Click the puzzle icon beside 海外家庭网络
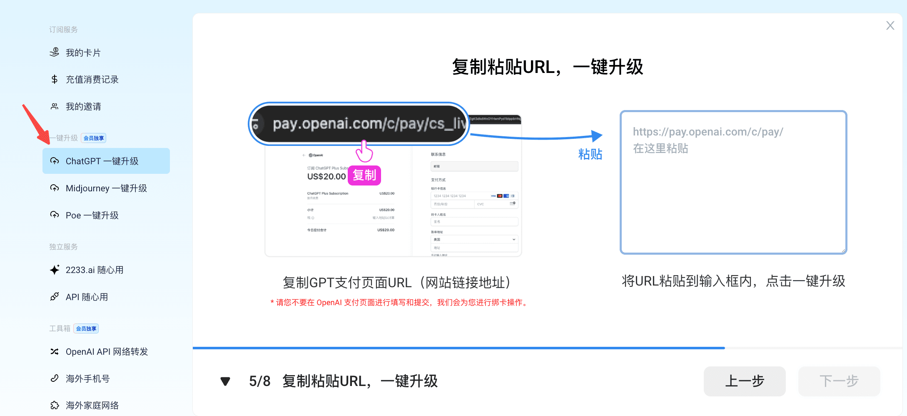Image resolution: width=907 pixels, height=416 pixels. click(x=55, y=405)
